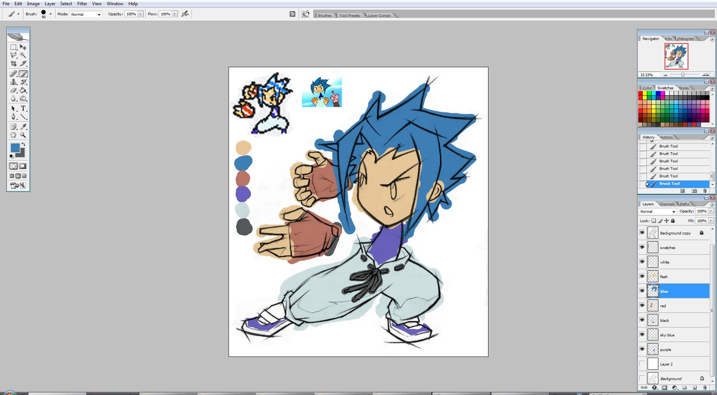This screenshot has height=395, width=717.
Task: Choose the Eraser tool
Action: 13,90
